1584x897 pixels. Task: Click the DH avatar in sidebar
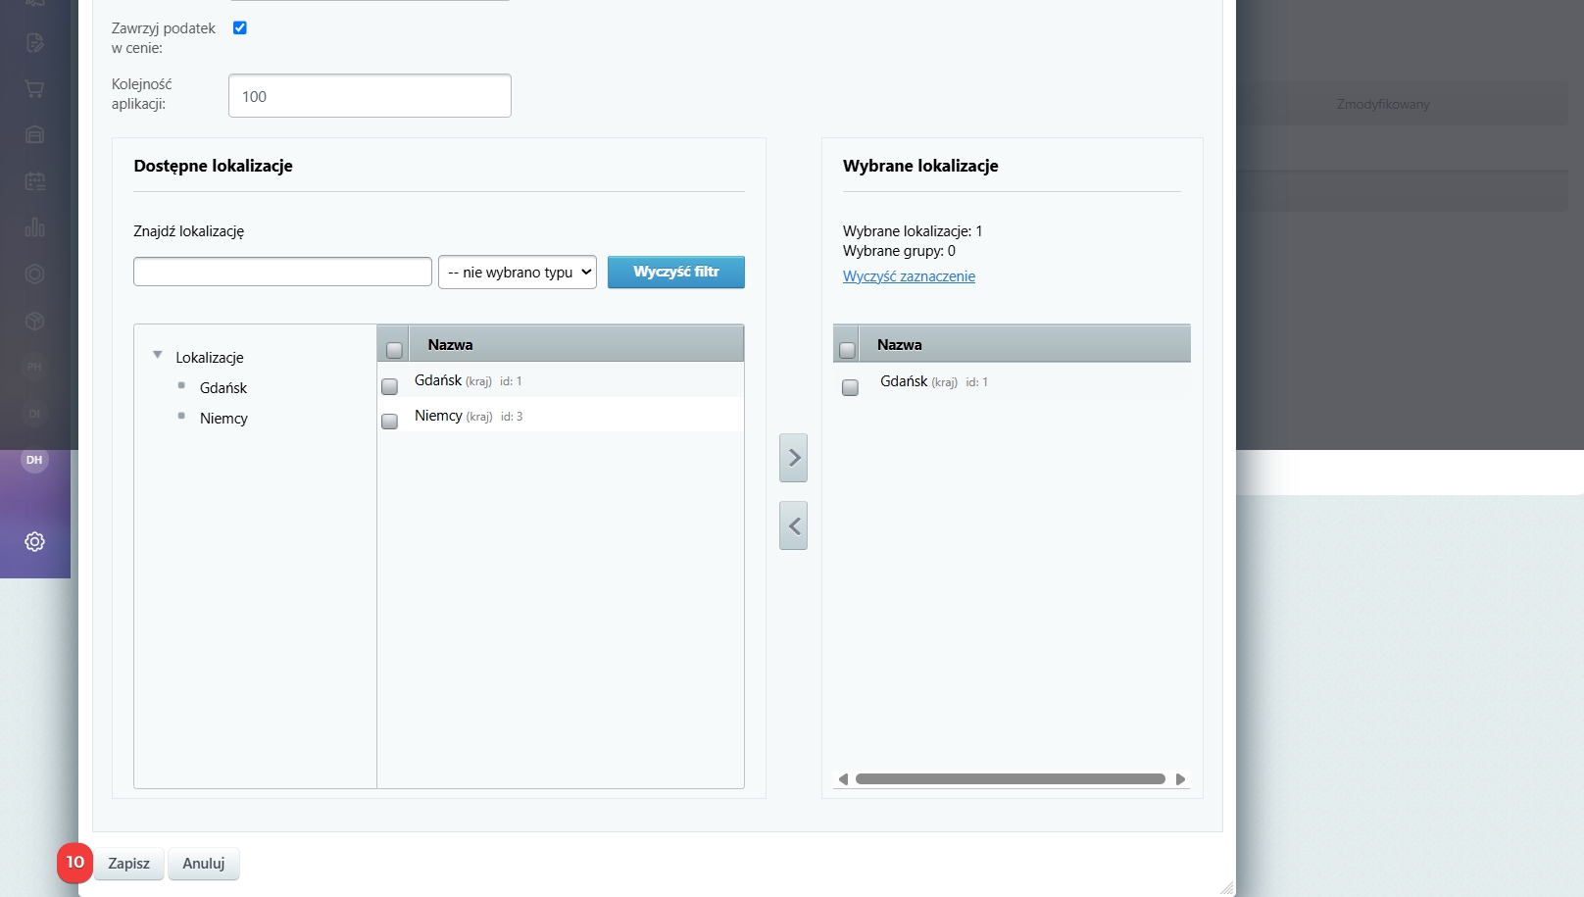pos(34,460)
